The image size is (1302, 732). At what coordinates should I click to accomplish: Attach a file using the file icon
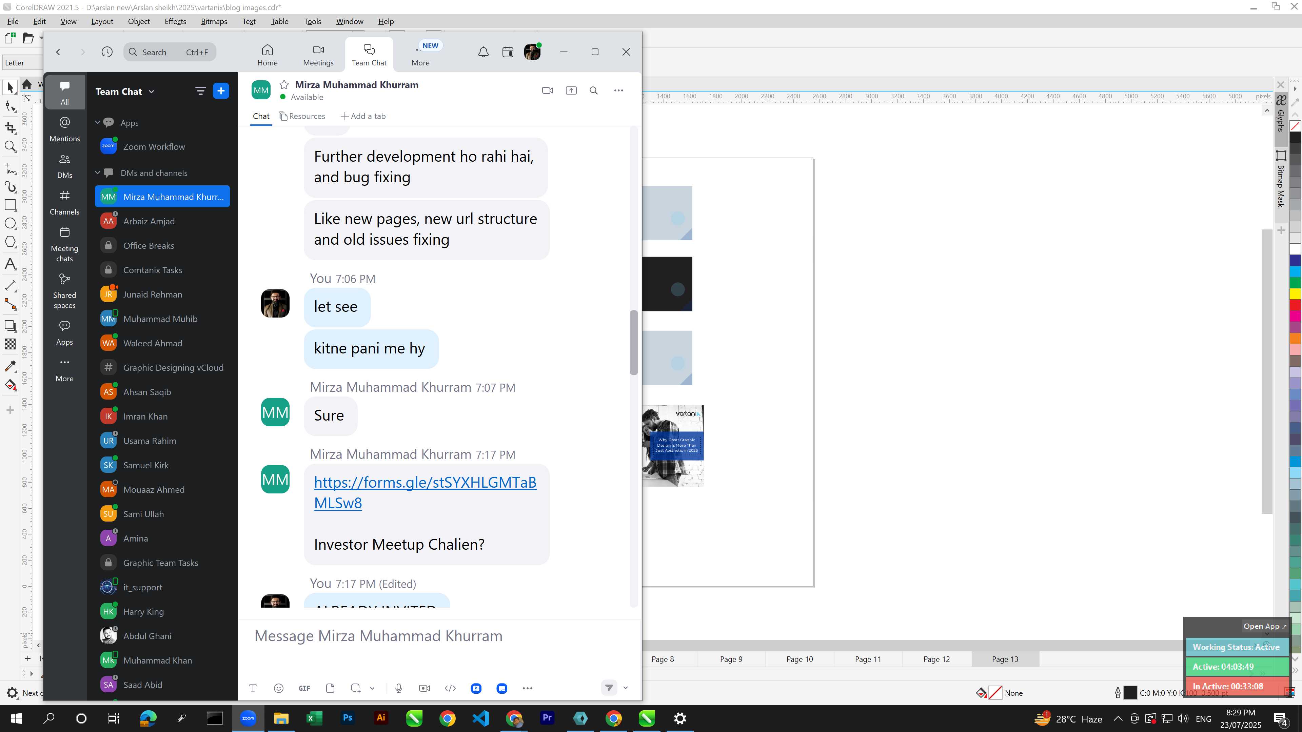[330, 688]
